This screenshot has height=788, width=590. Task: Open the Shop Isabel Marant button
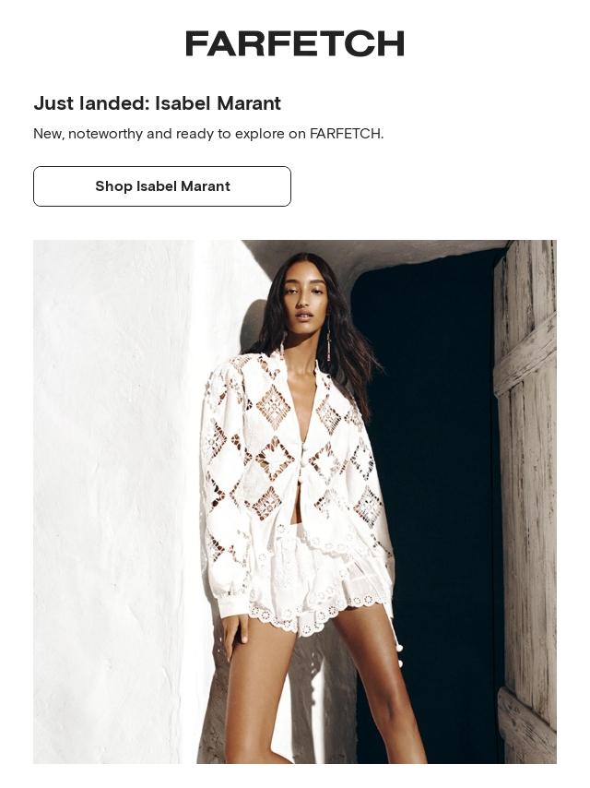tap(162, 186)
